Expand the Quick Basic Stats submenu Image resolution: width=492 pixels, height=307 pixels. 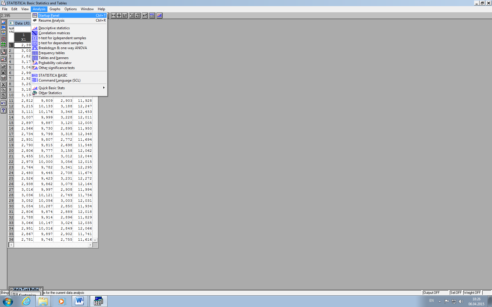click(x=69, y=88)
